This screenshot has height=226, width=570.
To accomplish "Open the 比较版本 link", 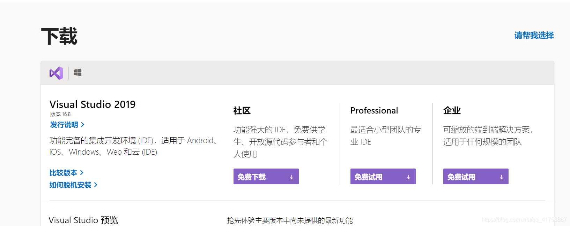I will (63, 173).
